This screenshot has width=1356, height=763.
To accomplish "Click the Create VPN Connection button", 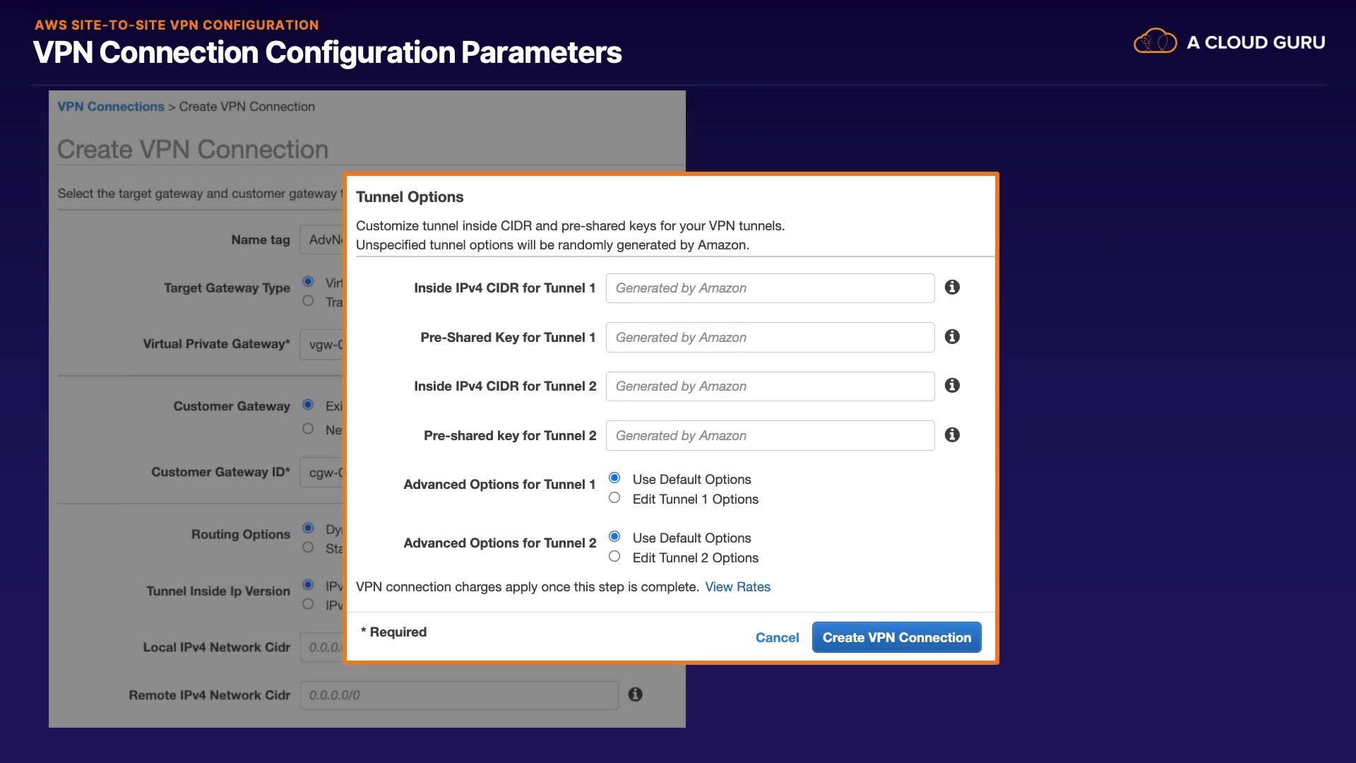I will click(896, 637).
